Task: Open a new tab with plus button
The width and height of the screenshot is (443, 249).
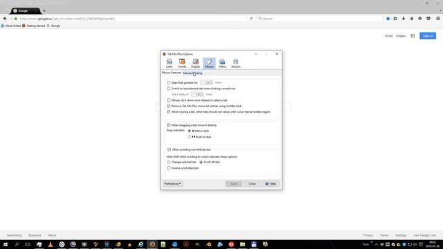Action: point(44,11)
